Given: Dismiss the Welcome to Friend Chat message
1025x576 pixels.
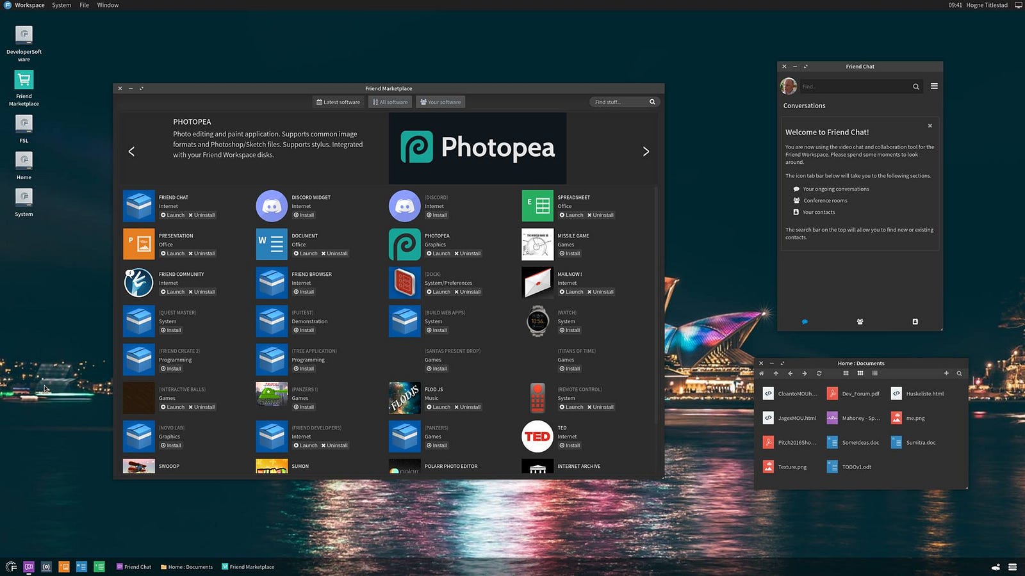Looking at the screenshot, I should (930, 125).
